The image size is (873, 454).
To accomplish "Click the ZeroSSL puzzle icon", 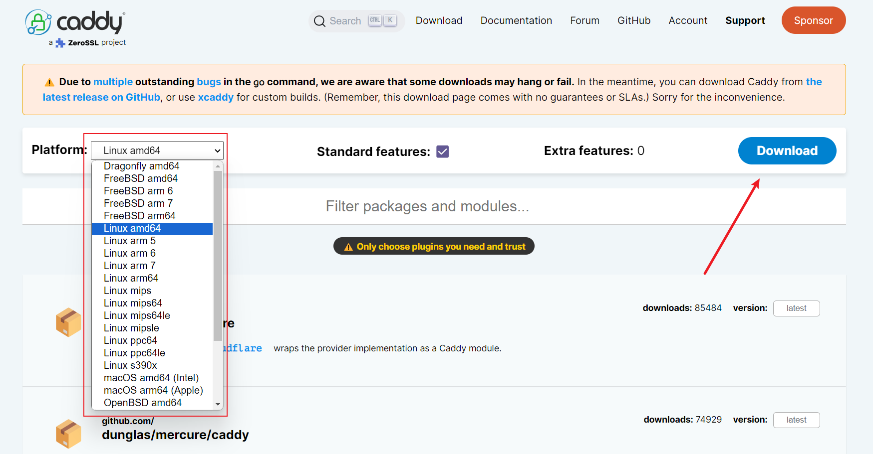I will pos(60,43).
